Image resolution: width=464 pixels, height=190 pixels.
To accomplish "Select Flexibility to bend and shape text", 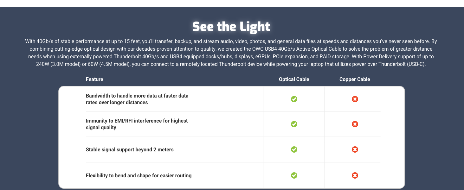I will [139, 175].
